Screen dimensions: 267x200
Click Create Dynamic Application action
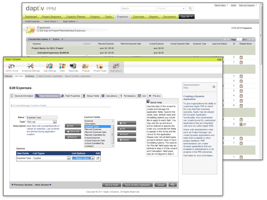tap(49, 76)
